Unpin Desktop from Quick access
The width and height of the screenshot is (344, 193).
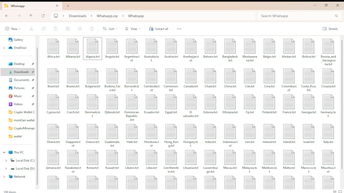tap(33, 64)
